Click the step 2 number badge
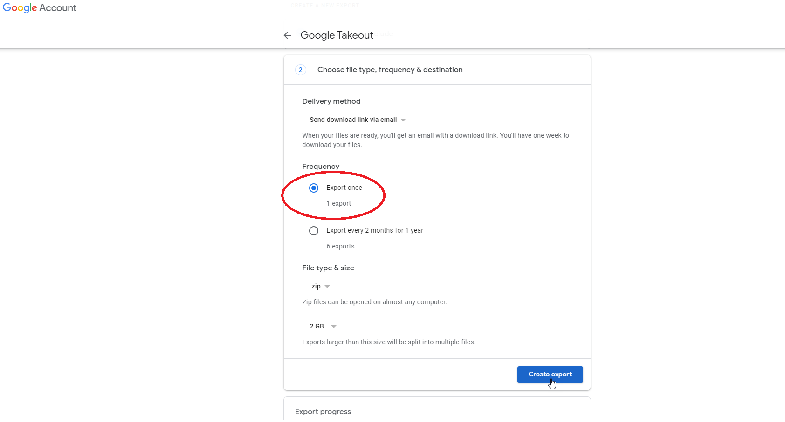Screen dimensions: 785x422 (301, 70)
